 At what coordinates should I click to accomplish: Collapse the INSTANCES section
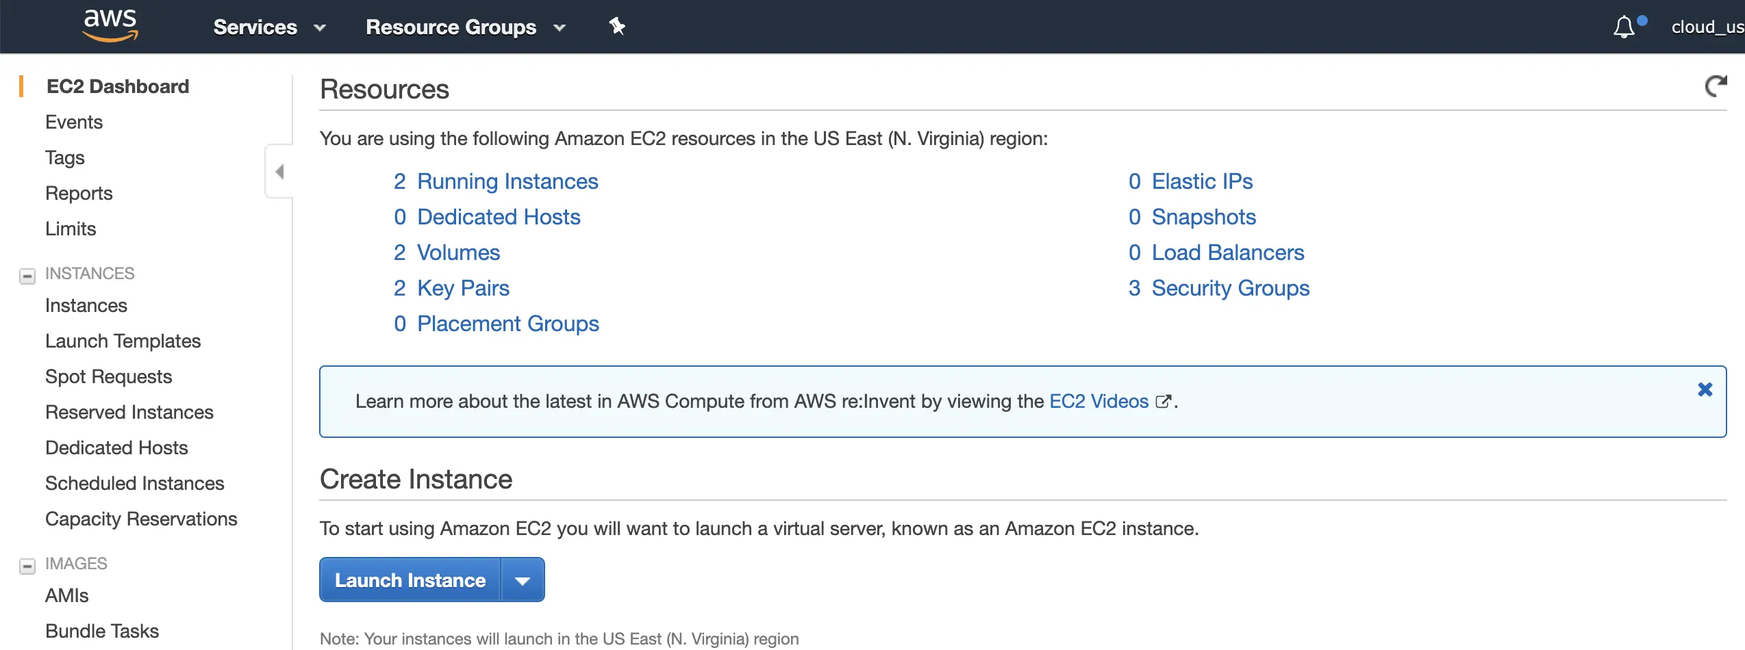27,276
